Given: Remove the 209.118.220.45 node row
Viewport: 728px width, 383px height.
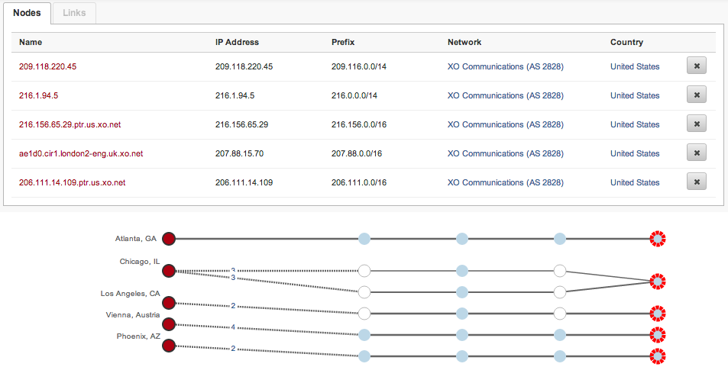Looking at the screenshot, I should (x=696, y=66).
